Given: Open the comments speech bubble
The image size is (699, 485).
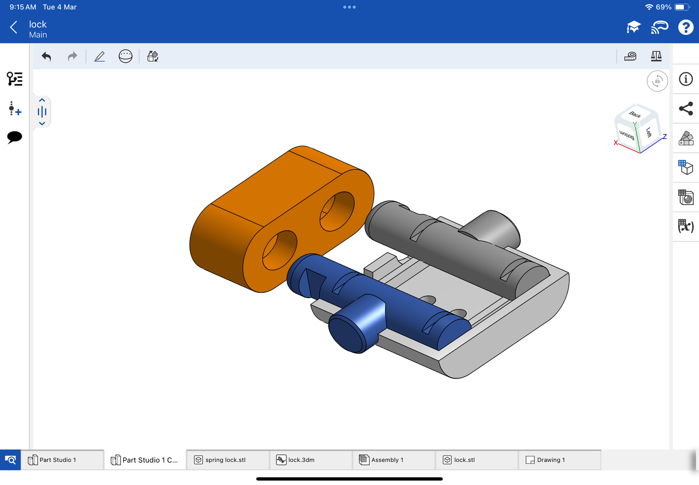Looking at the screenshot, I should 15,137.
